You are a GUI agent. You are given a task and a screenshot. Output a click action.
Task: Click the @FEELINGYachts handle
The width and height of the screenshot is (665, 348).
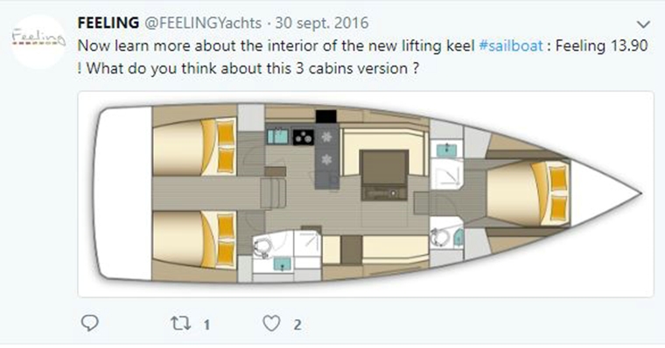(203, 23)
